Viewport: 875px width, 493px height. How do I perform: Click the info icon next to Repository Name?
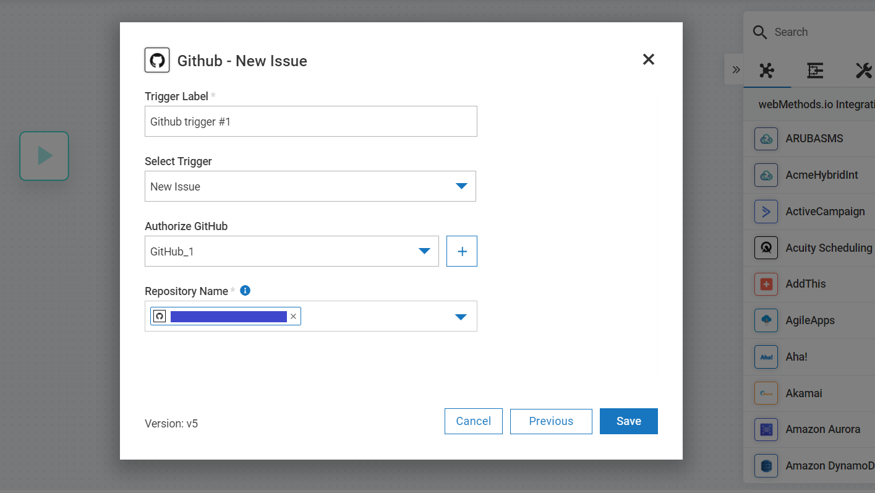coord(245,290)
